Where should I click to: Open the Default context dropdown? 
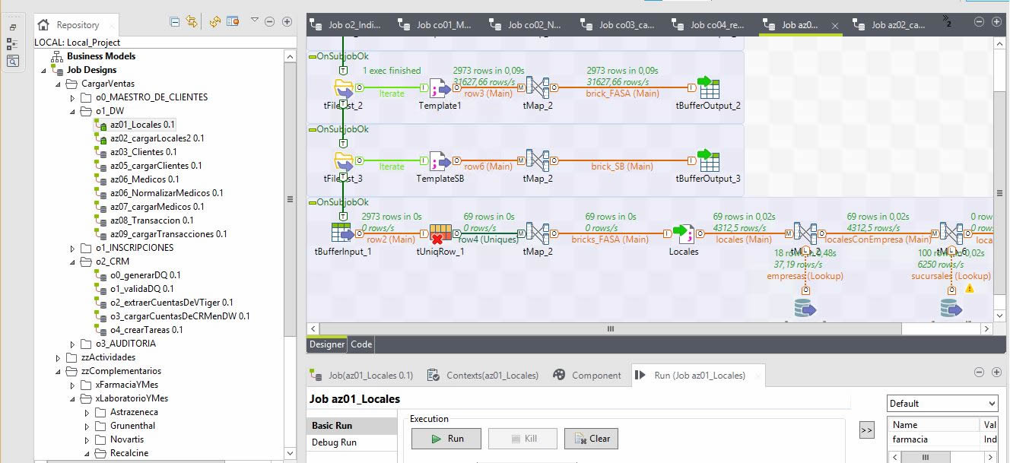942,404
